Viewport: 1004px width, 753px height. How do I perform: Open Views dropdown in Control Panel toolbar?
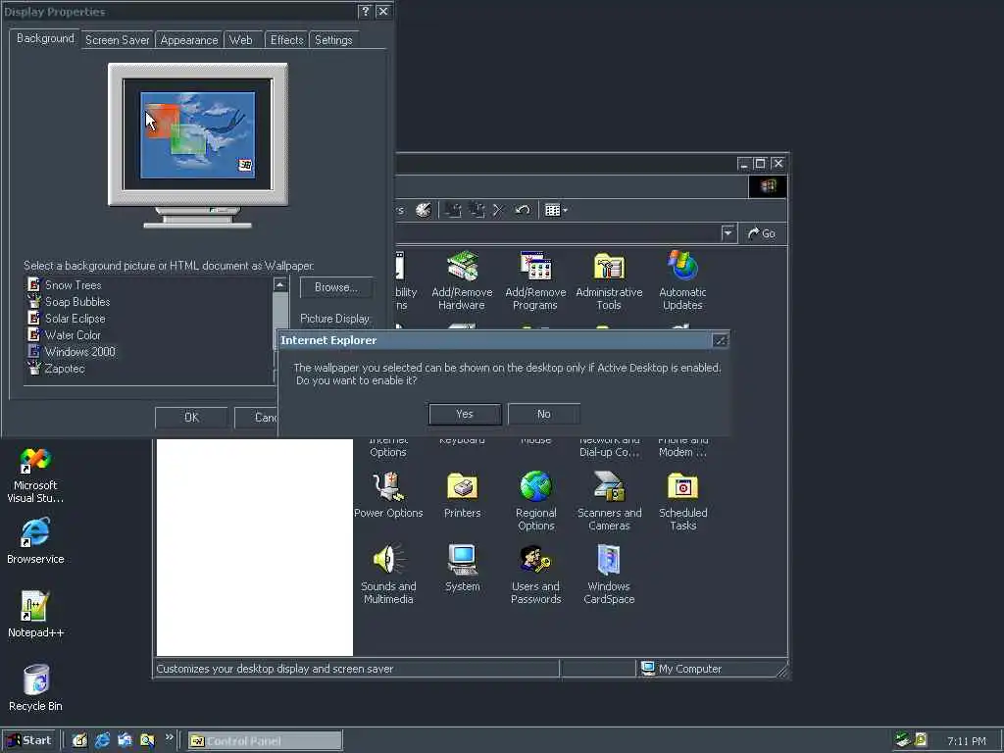coord(556,210)
